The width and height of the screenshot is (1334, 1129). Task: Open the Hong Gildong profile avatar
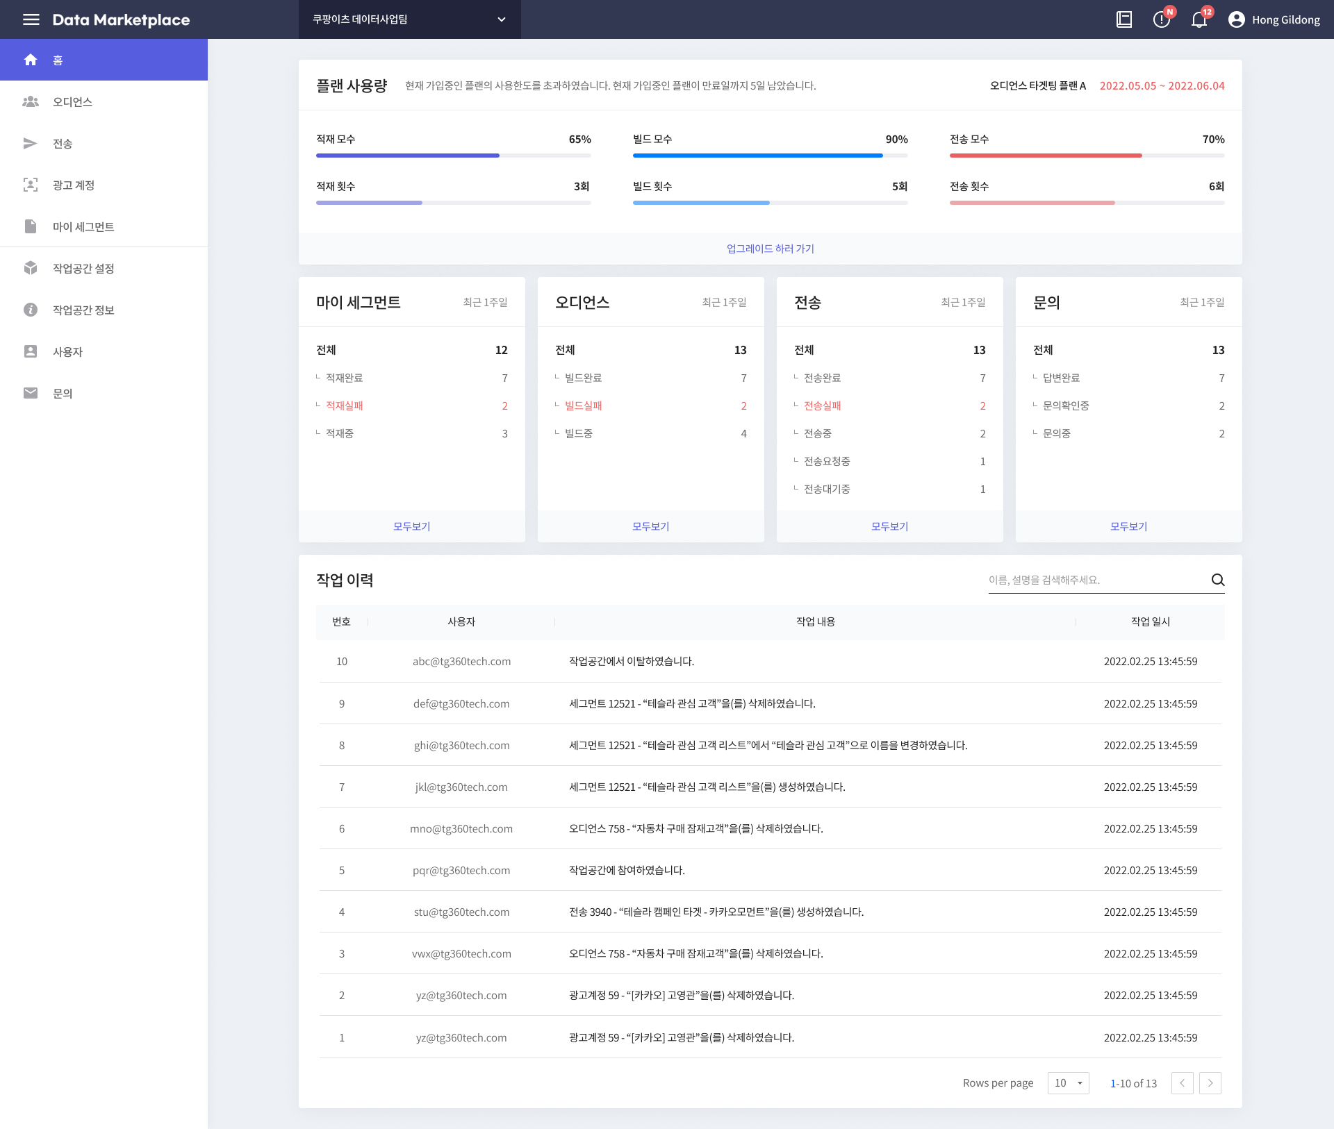(x=1236, y=19)
